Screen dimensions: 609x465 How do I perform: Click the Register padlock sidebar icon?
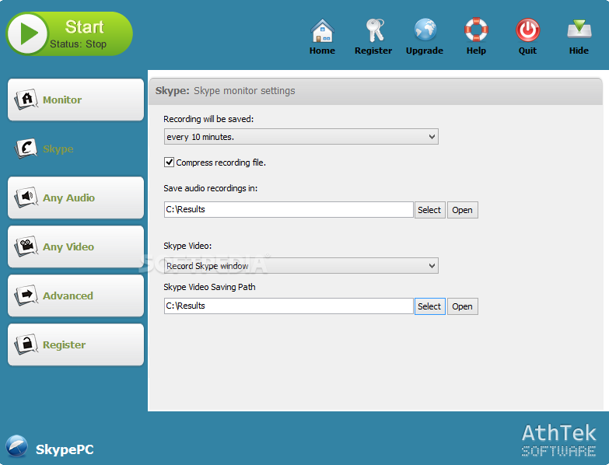(x=26, y=344)
